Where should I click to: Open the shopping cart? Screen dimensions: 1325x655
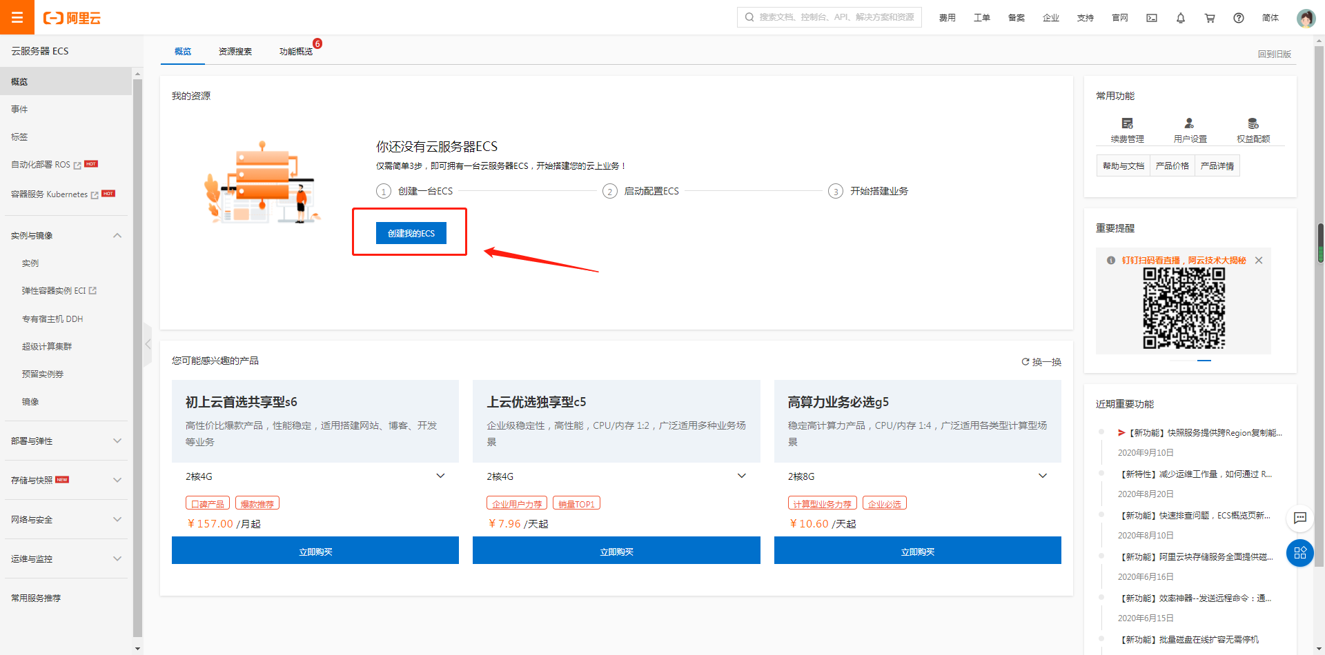click(x=1210, y=18)
